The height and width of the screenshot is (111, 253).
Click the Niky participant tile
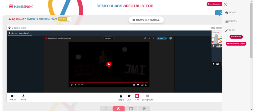[x=217, y=57]
